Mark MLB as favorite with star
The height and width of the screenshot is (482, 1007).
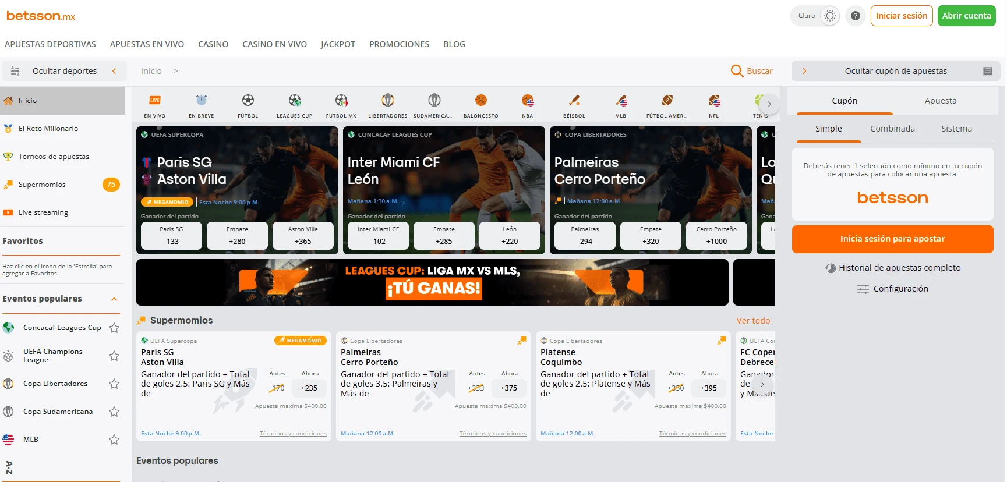tap(114, 440)
